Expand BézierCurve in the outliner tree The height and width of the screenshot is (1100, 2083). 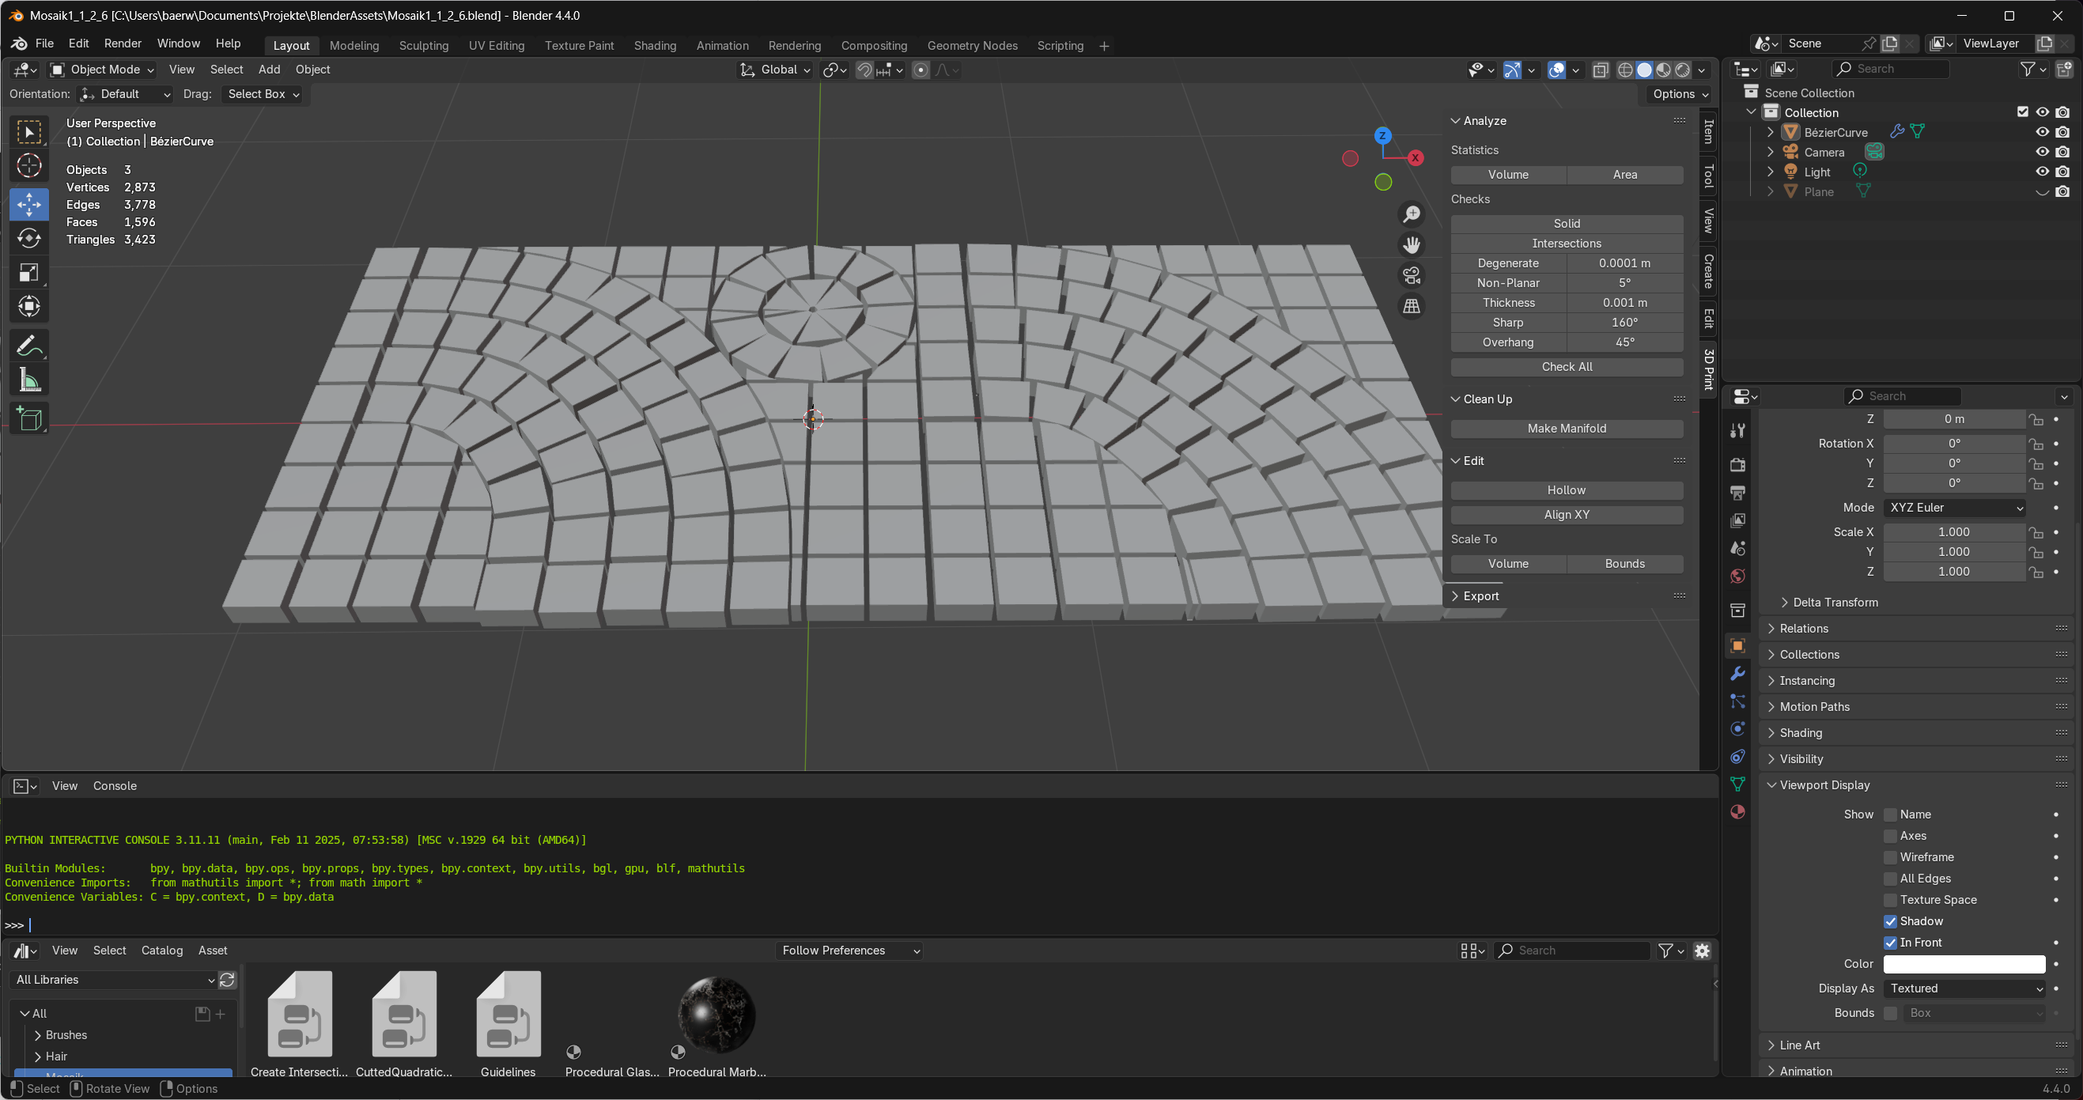click(1770, 133)
